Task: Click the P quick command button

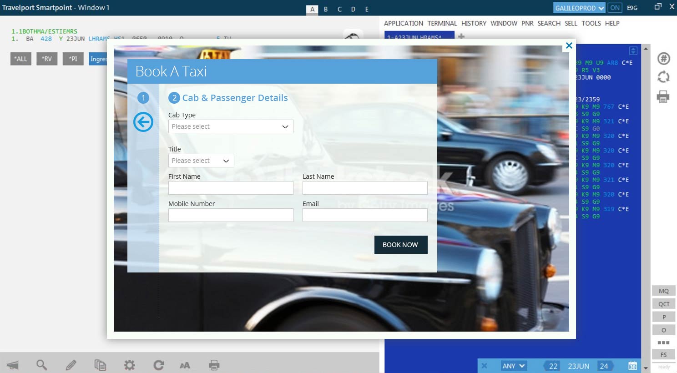Action: point(664,317)
